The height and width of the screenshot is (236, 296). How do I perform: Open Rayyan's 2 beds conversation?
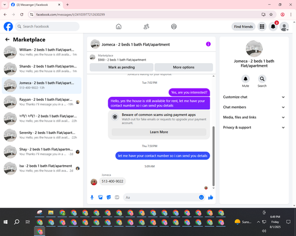click(x=41, y=102)
